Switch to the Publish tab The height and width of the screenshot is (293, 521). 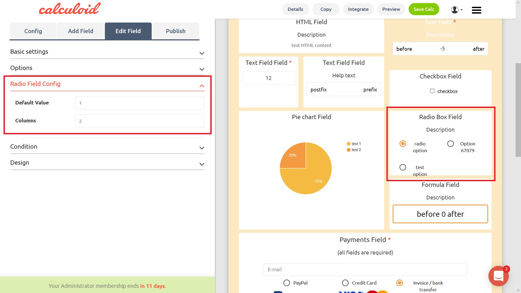point(176,31)
